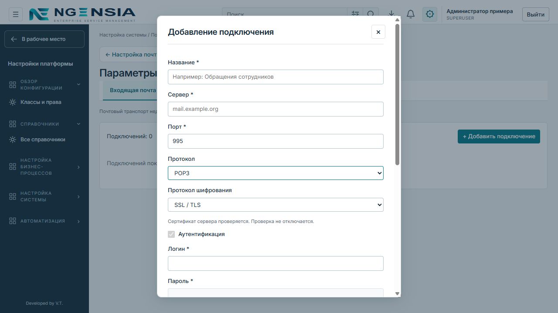Click Настройка системы breadcrumb link
Viewport: 558px width, 313px height.
click(x=123, y=35)
